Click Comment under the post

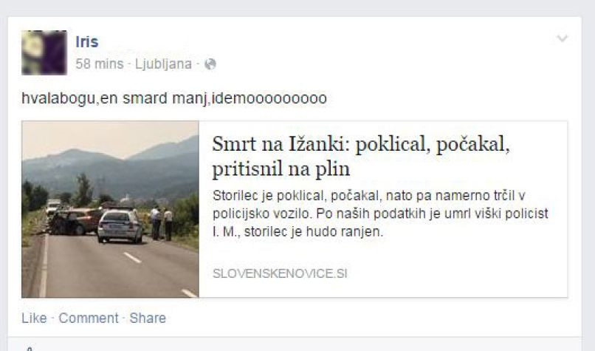[89, 318]
